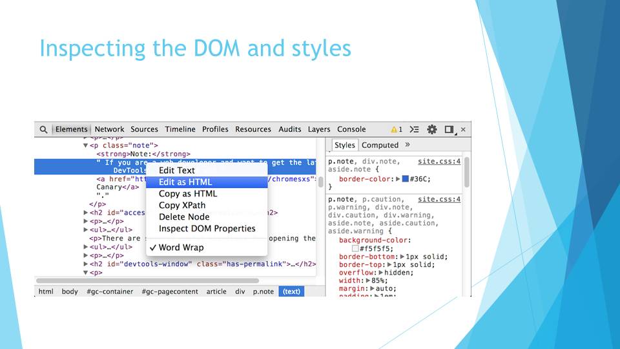Click the magnifier inspect element icon
This screenshot has width=620, height=349.
point(43,129)
